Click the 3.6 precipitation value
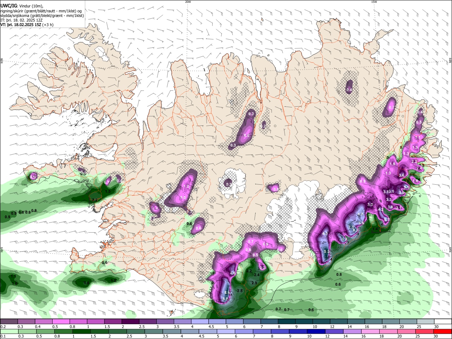Viewport: 452px width, 339px height. click(402, 175)
